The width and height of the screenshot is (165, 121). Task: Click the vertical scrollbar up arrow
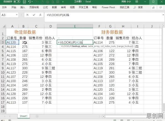click(164, 25)
